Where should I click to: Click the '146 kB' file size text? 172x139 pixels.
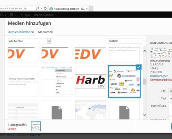point(154,68)
